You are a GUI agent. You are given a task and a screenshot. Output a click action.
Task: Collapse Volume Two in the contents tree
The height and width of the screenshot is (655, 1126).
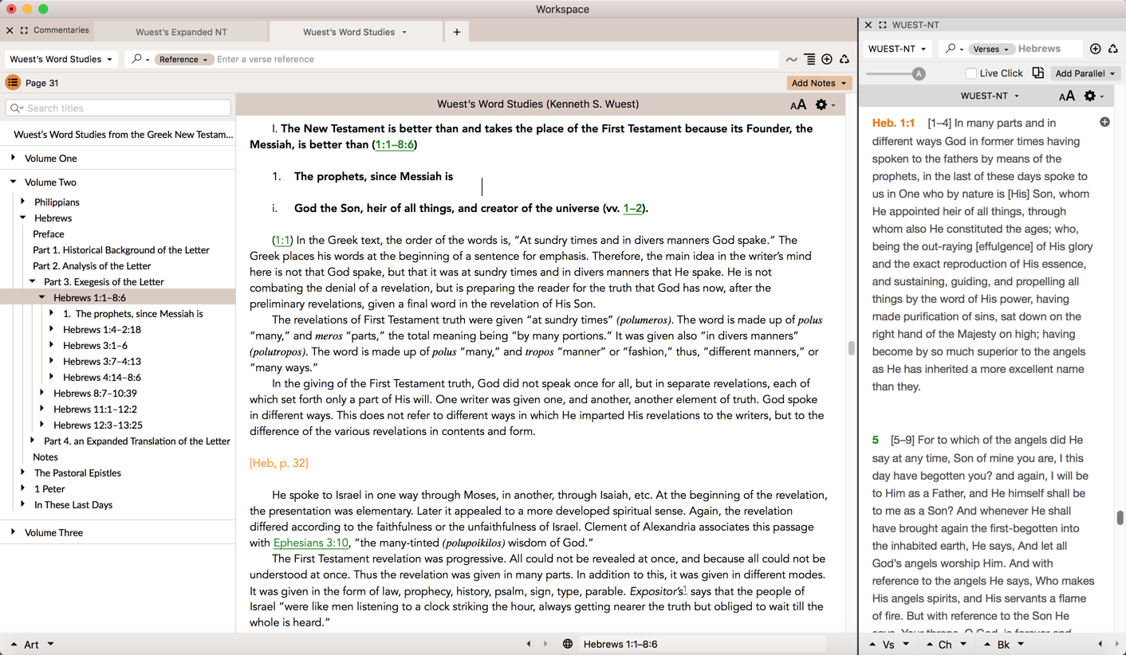[13, 182]
